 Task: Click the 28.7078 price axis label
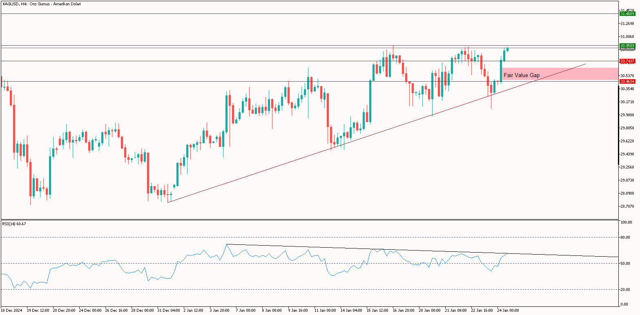(627, 206)
